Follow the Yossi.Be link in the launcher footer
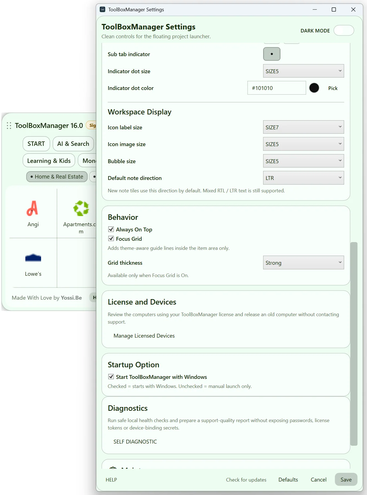Image resolution: width=367 pixels, height=495 pixels. point(71,298)
